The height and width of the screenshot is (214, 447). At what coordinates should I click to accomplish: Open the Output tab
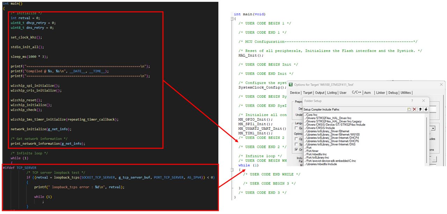(320, 93)
